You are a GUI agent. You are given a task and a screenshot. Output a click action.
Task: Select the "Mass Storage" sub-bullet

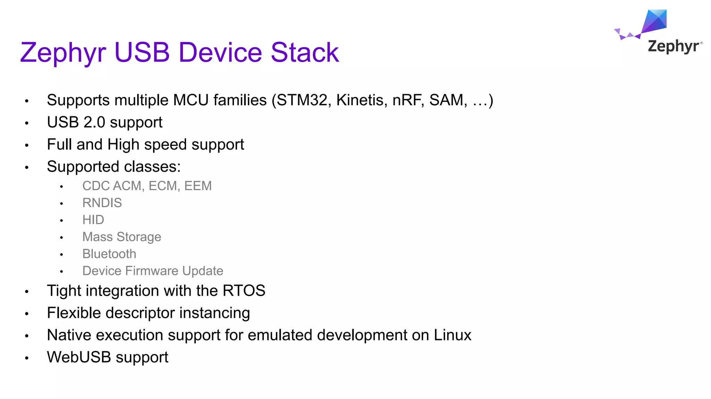point(122,237)
